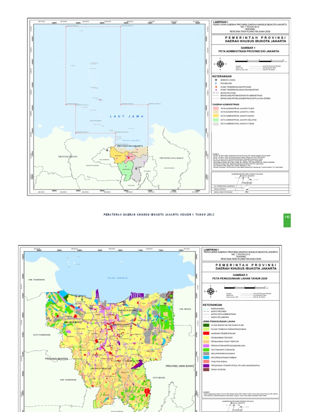The height and width of the screenshot is (412, 309).
Task: Click the scale bar in Gambar 2 legend
Action: coord(246,288)
